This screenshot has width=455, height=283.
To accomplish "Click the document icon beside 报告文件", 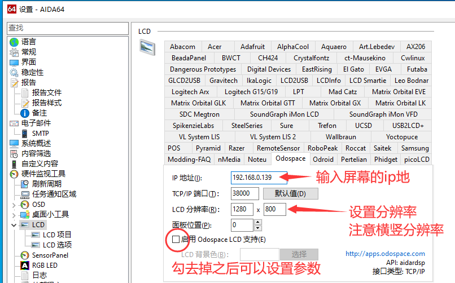I will [25, 93].
